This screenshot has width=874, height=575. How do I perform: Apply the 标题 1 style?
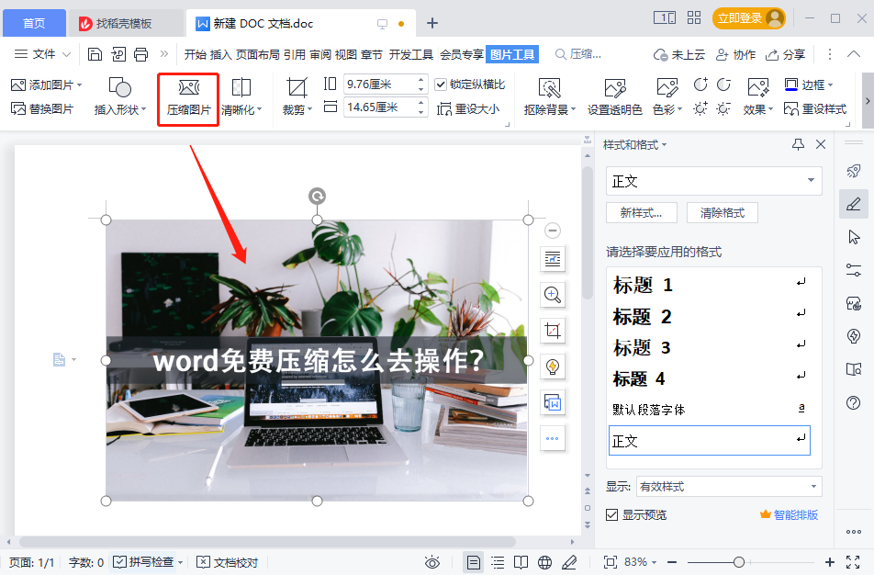click(709, 285)
